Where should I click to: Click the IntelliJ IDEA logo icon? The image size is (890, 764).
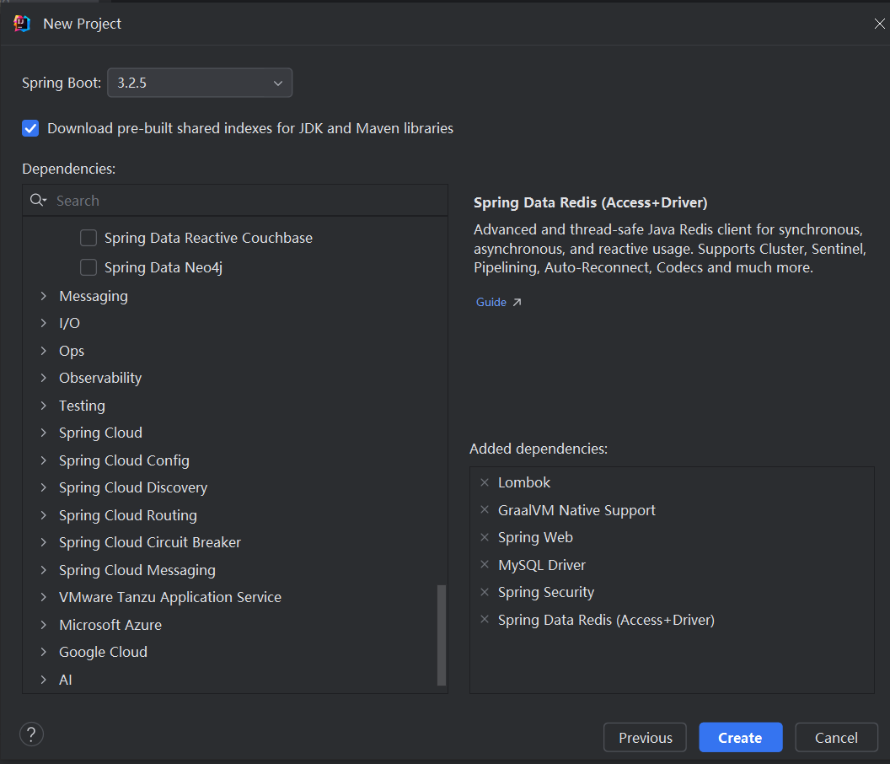click(22, 24)
